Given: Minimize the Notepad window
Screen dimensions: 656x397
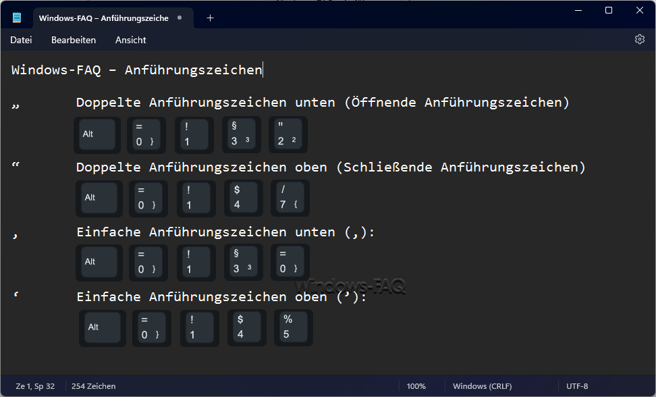Looking at the screenshot, I should 578,10.
